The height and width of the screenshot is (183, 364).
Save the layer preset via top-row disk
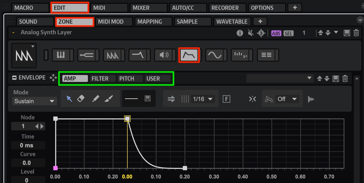[x=347, y=33]
